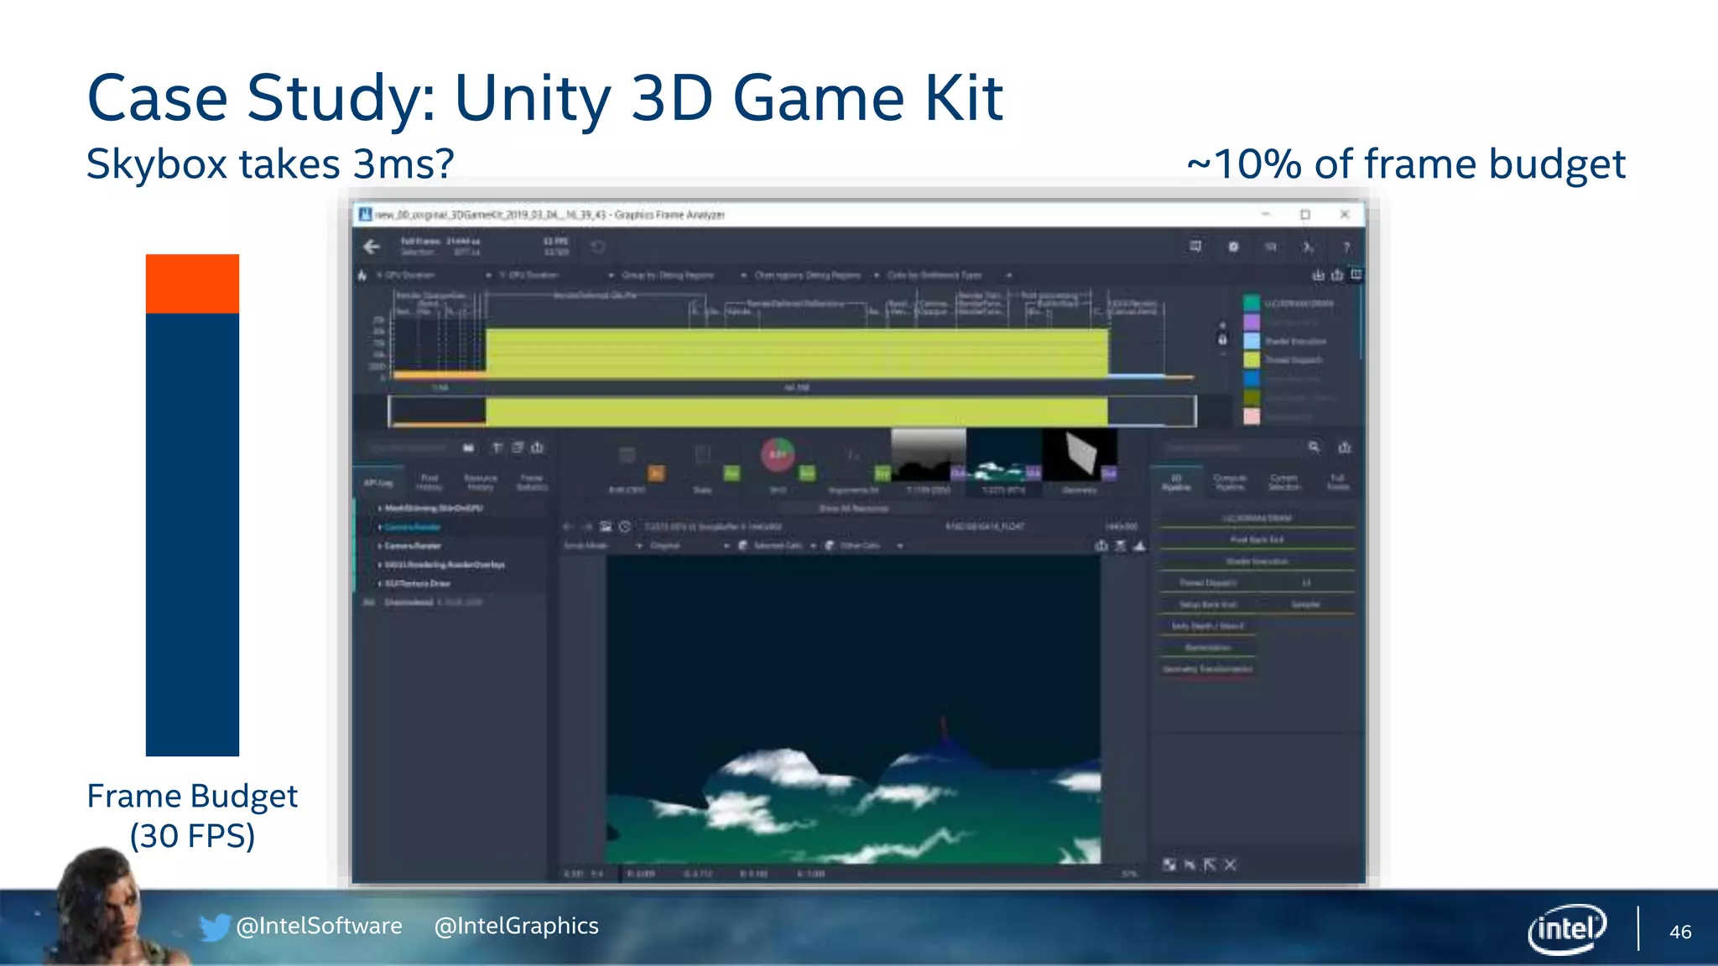Open the Group by Debug Regions dropdown
The height and width of the screenshot is (966, 1718).
tap(684, 275)
